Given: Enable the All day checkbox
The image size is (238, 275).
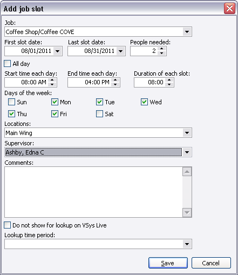Looking at the screenshot, I should click(x=8, y=64).
